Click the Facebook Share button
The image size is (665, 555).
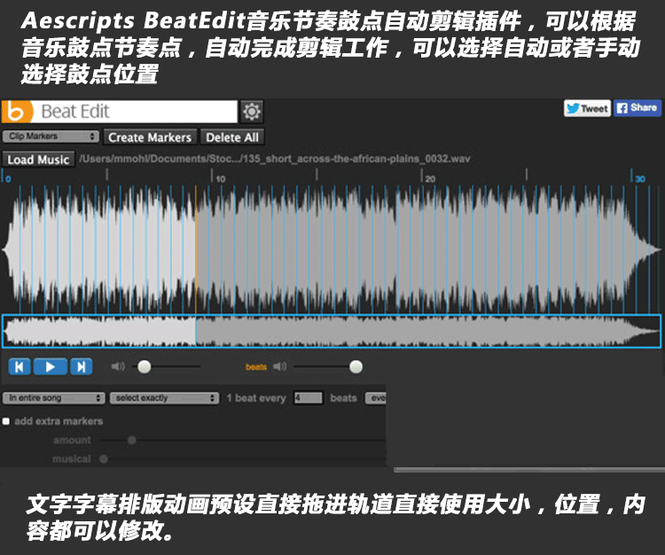[x=638, y=108]
